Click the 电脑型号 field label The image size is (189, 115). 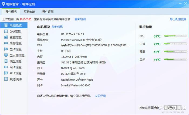[43, 34]
